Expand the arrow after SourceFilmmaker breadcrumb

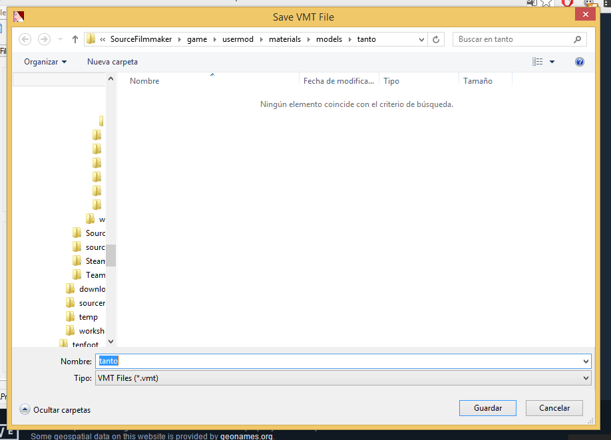coord(180,39)
